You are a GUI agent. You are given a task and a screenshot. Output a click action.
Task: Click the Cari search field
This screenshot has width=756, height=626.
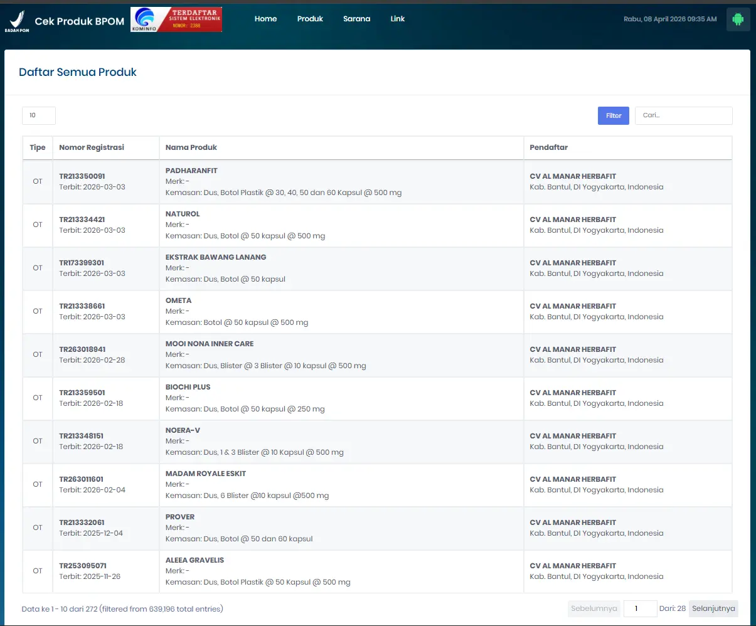pyautogui.click(x=683, y=115)
